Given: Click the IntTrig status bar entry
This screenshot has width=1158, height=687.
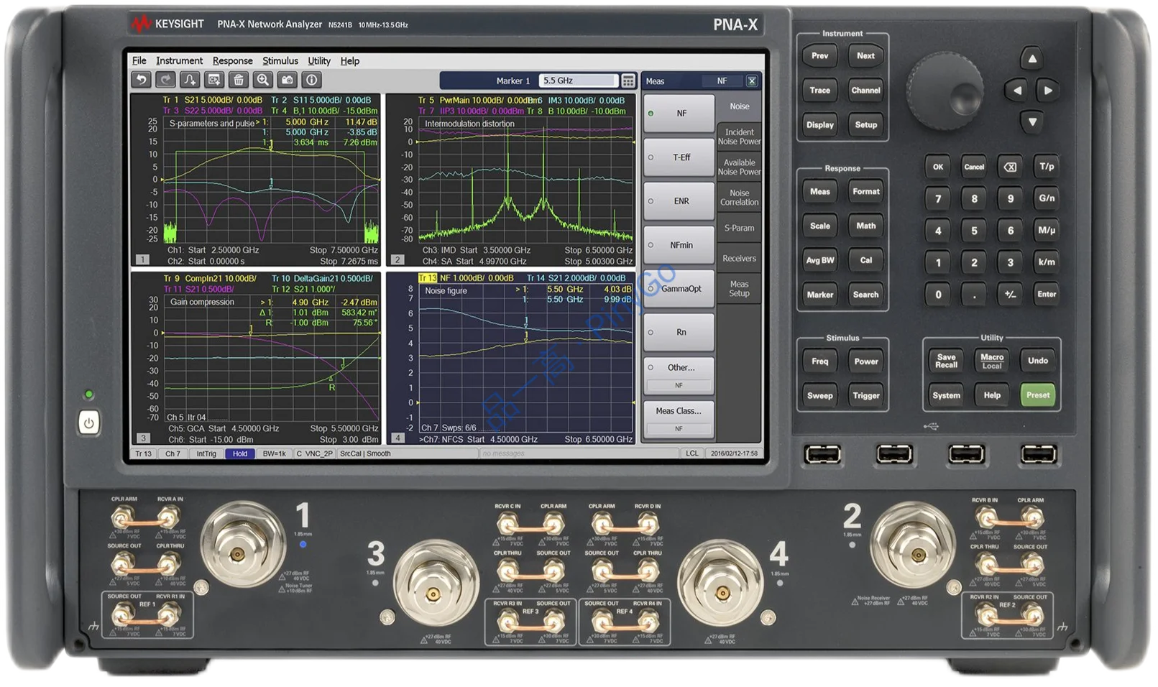Looking at the screenshot, I should pos(206,453).
